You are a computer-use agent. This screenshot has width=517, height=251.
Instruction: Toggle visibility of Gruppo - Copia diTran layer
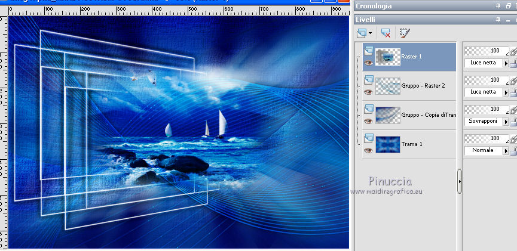369,122
